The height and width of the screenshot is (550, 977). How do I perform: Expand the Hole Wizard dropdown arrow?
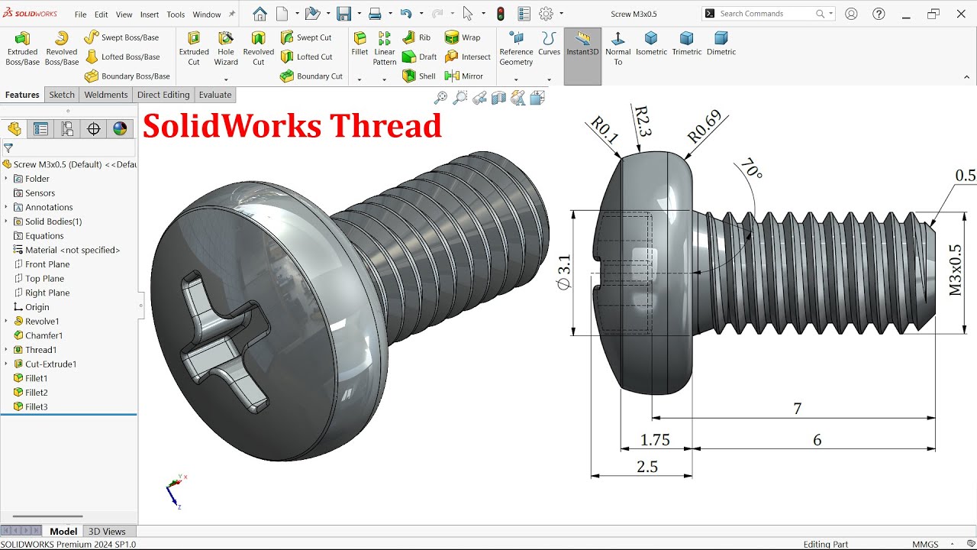[x=226, y=79]
